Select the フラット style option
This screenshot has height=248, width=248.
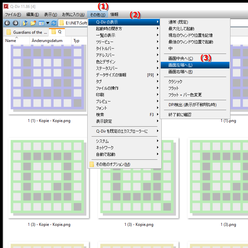pyautogui.click(x=195, y=88)
